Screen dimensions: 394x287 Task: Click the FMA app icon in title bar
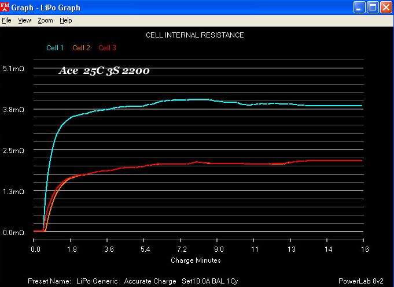tap(5, 7)
